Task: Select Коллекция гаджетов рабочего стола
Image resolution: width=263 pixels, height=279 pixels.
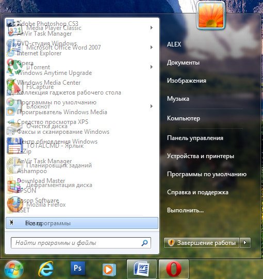Action: (69, 92)
